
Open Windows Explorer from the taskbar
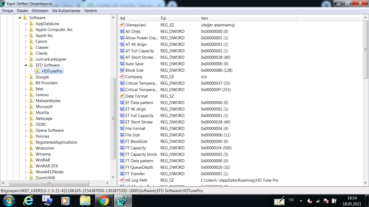click(85, 201)
